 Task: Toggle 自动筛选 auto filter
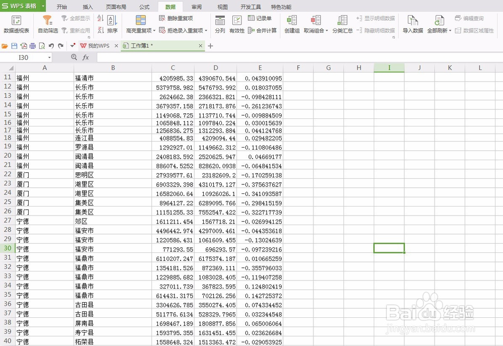[48, 24]
